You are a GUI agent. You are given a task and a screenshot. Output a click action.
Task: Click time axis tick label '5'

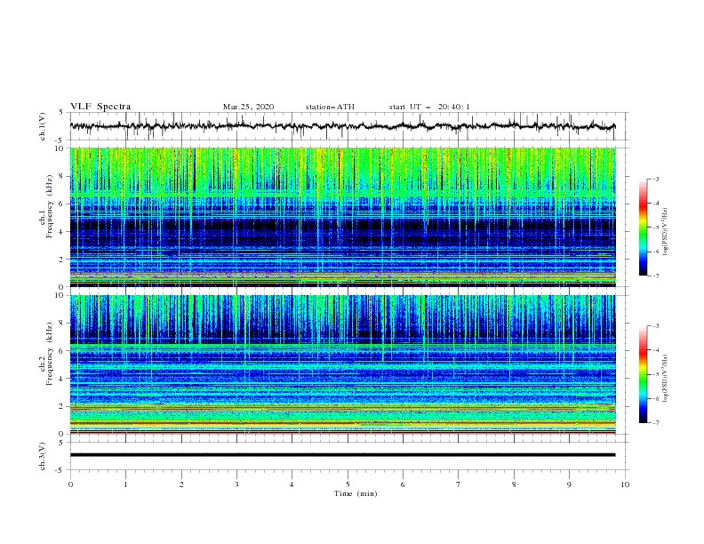click(x=348, y=484)
